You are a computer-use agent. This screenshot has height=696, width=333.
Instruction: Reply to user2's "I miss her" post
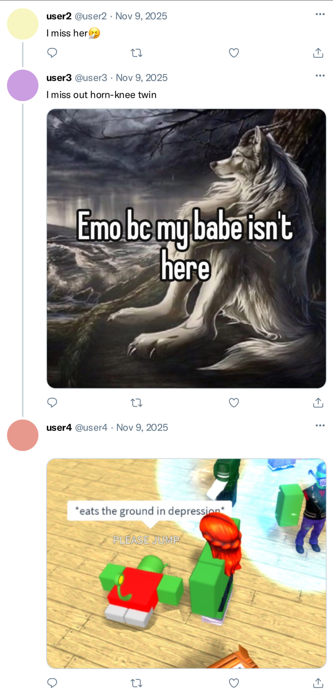point(52,53)
